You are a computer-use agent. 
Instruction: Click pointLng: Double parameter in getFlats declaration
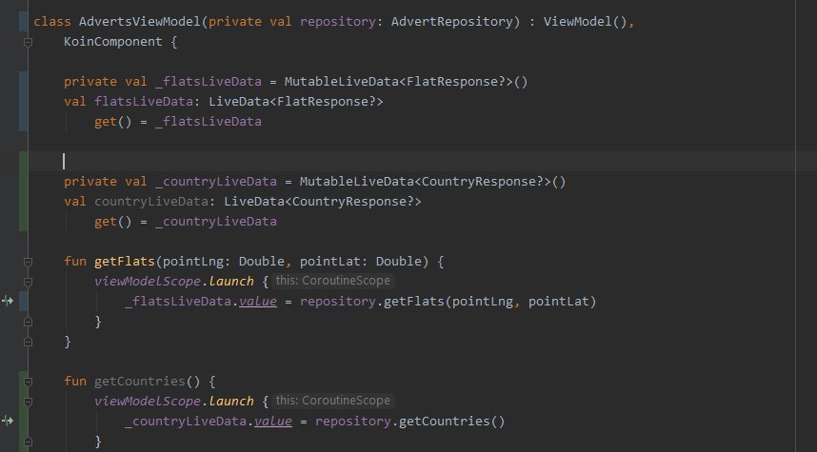223,262
